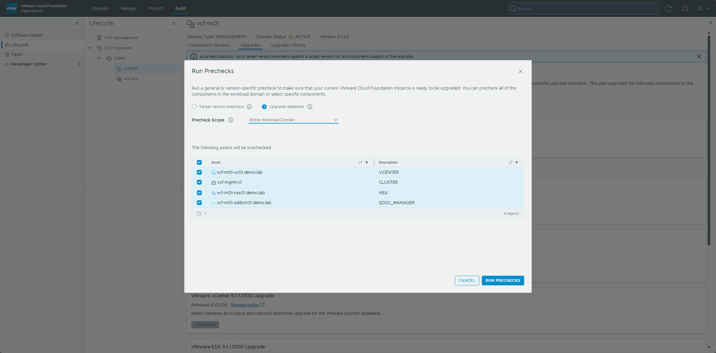Sort the Asset column
Image resolution: width=716 pixels, height=353 pixels.
pyautogui.click(x=360, y=162)
